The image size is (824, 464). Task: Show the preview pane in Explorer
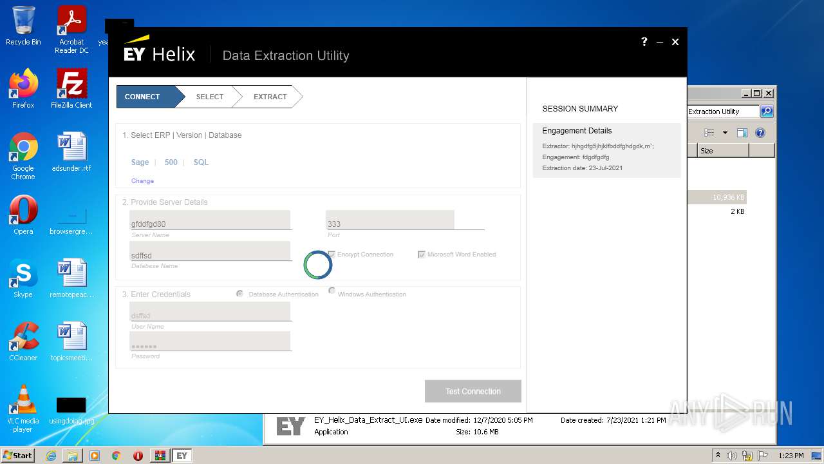[x=742, y=133]
